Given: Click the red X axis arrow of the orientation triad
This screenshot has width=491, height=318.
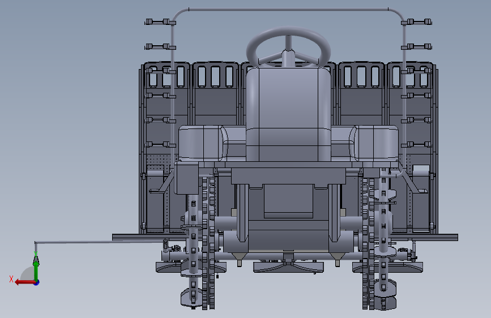Looking at the screenshot, I should tap(24, 282).
